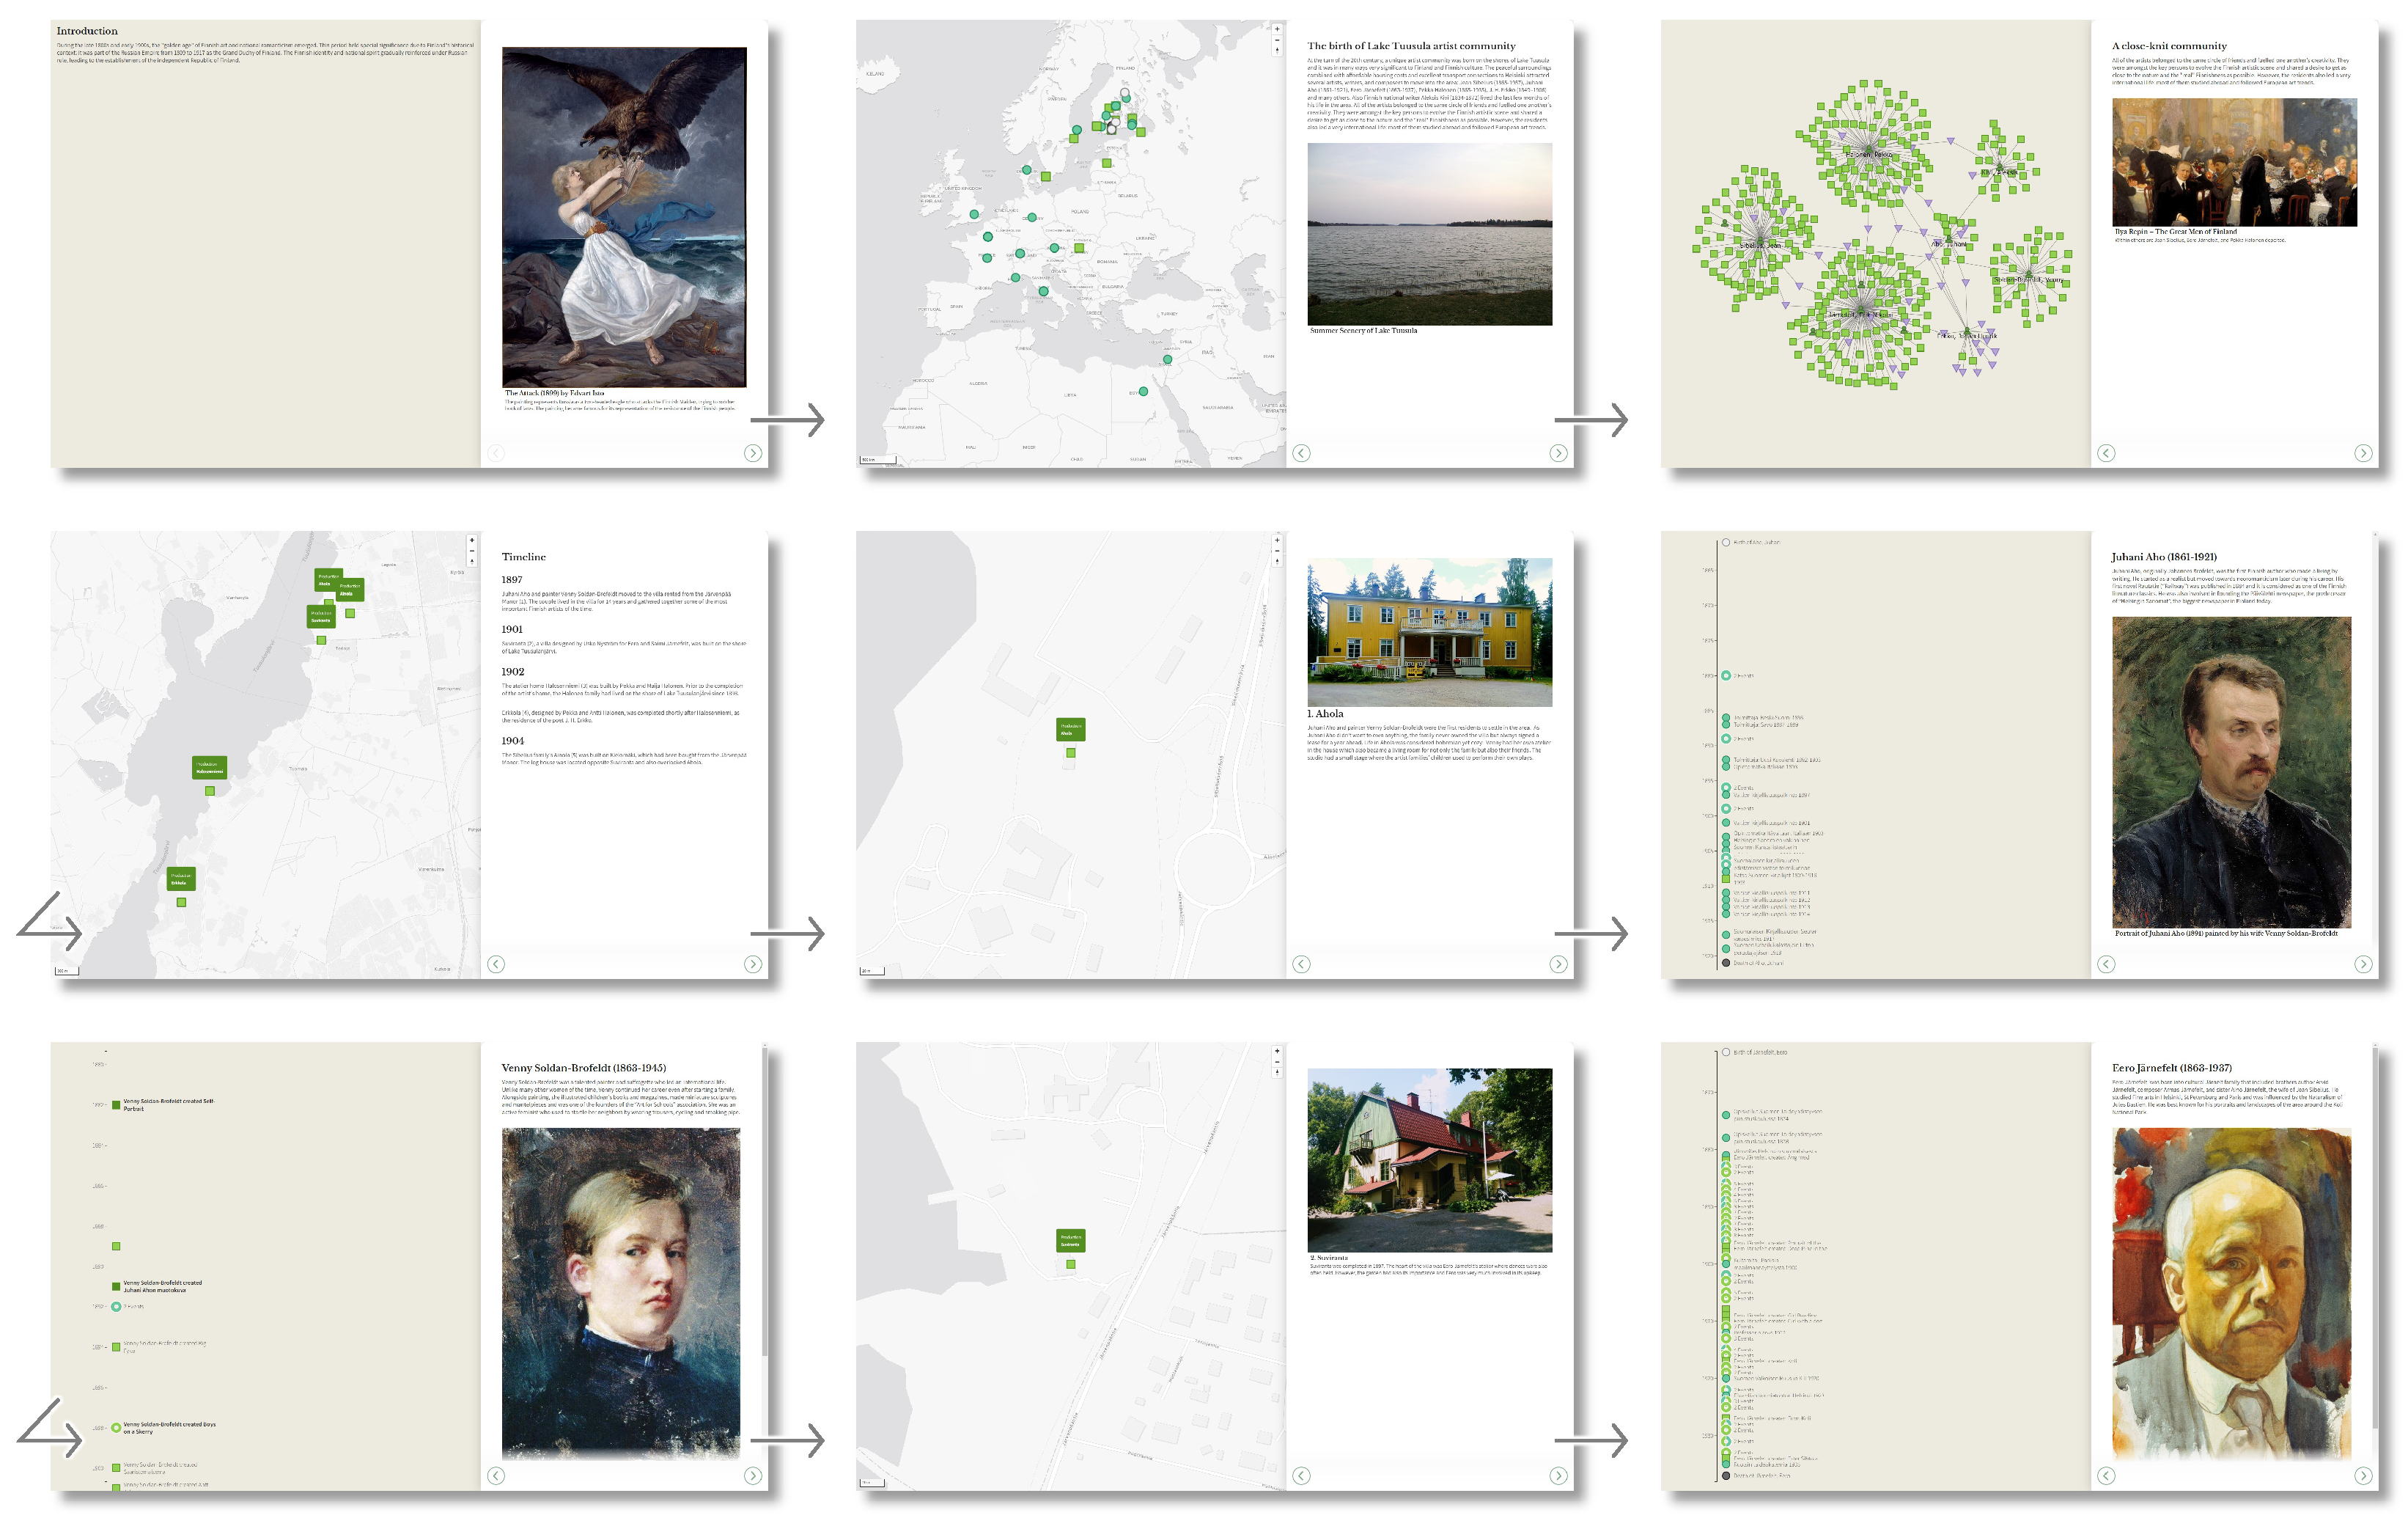
Task: Advance to next slide from Juhani Aho page
Action: (x=2363, y=964)
